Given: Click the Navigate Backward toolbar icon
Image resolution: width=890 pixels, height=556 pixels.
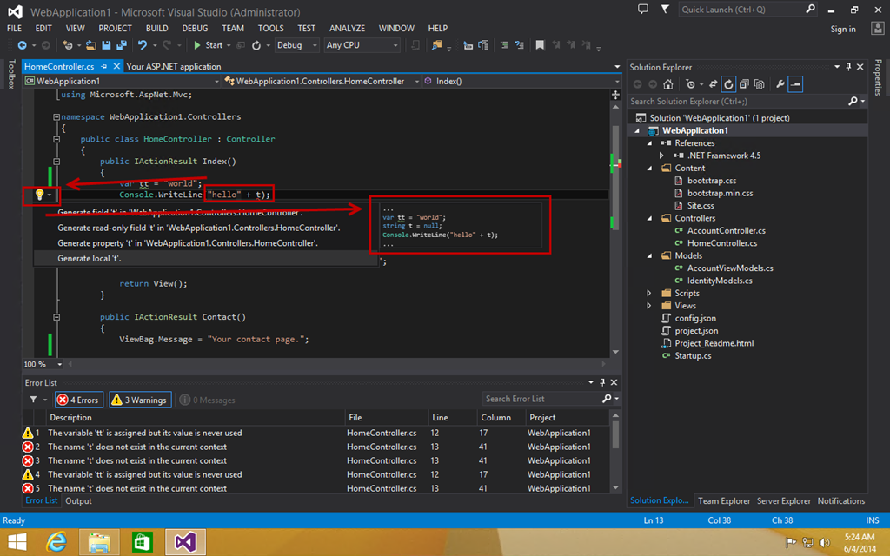Looking at the screenshot, I should click(22, 45).
